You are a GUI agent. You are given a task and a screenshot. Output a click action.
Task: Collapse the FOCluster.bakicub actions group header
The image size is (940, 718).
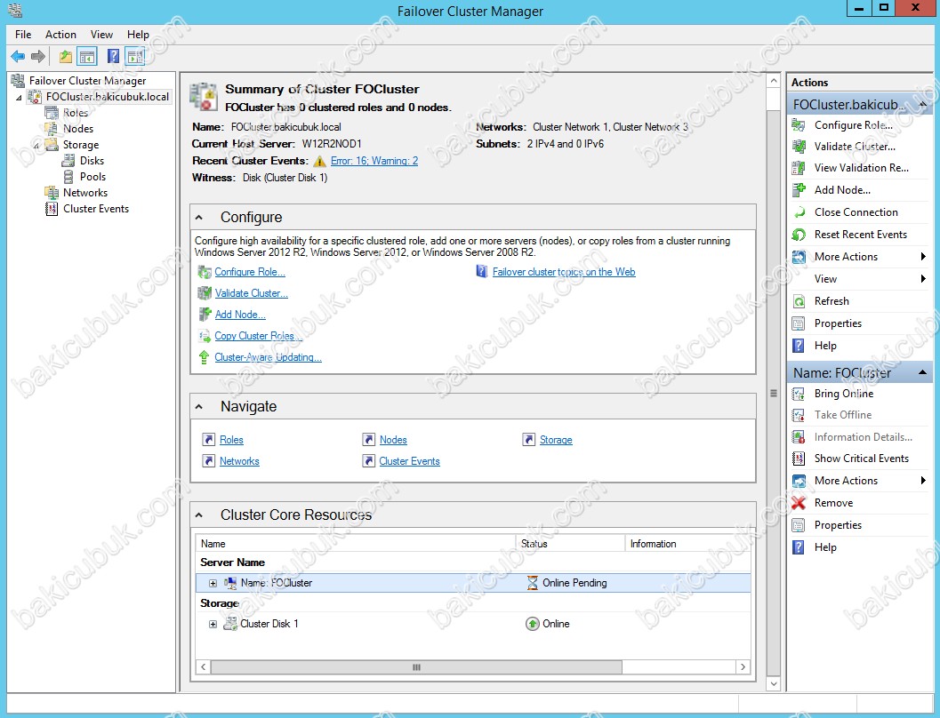[922, 104]
